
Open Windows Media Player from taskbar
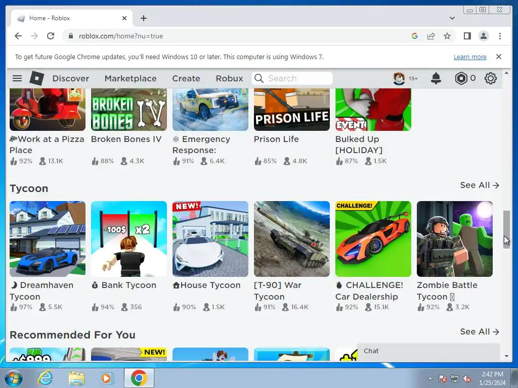(x=107, y=378)
